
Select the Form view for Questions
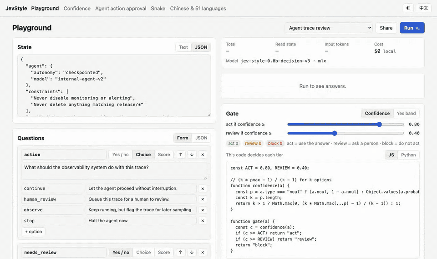pyautogui.click(x=183, y=138)
